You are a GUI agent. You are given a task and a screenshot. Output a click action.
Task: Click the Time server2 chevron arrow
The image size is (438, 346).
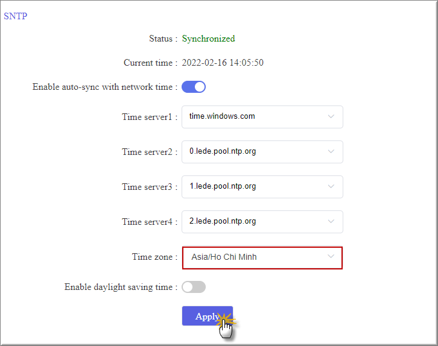(331, 152)
